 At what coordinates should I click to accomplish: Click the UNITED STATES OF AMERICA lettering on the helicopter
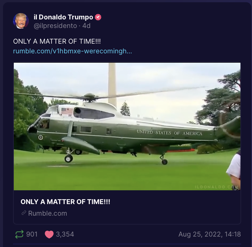click(169, 133)
